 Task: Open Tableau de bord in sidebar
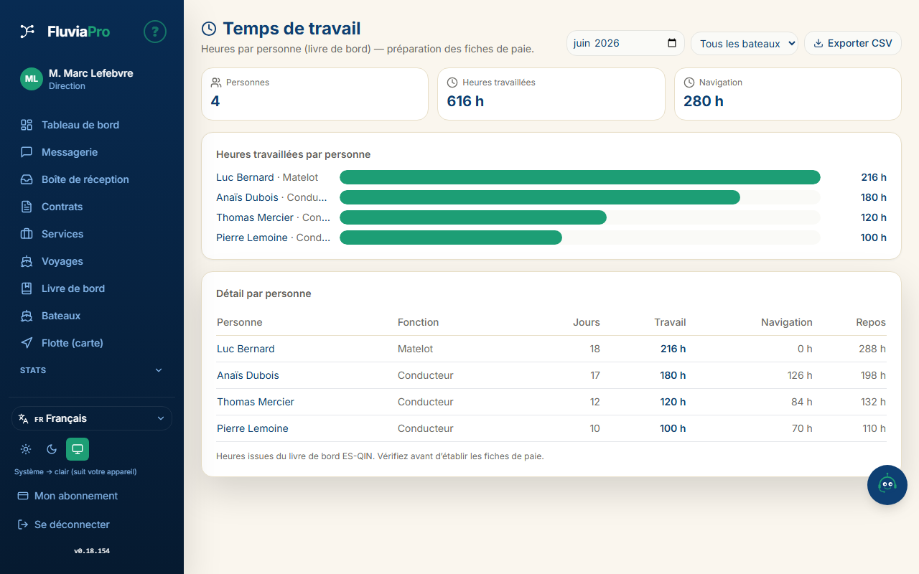[x=92, y=125]
